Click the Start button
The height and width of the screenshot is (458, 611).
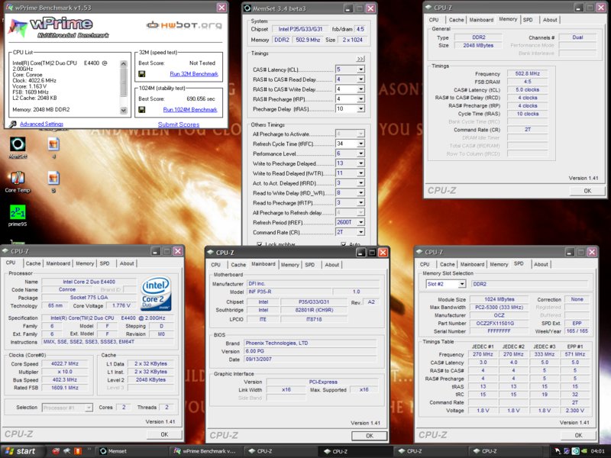pos(21,451)
